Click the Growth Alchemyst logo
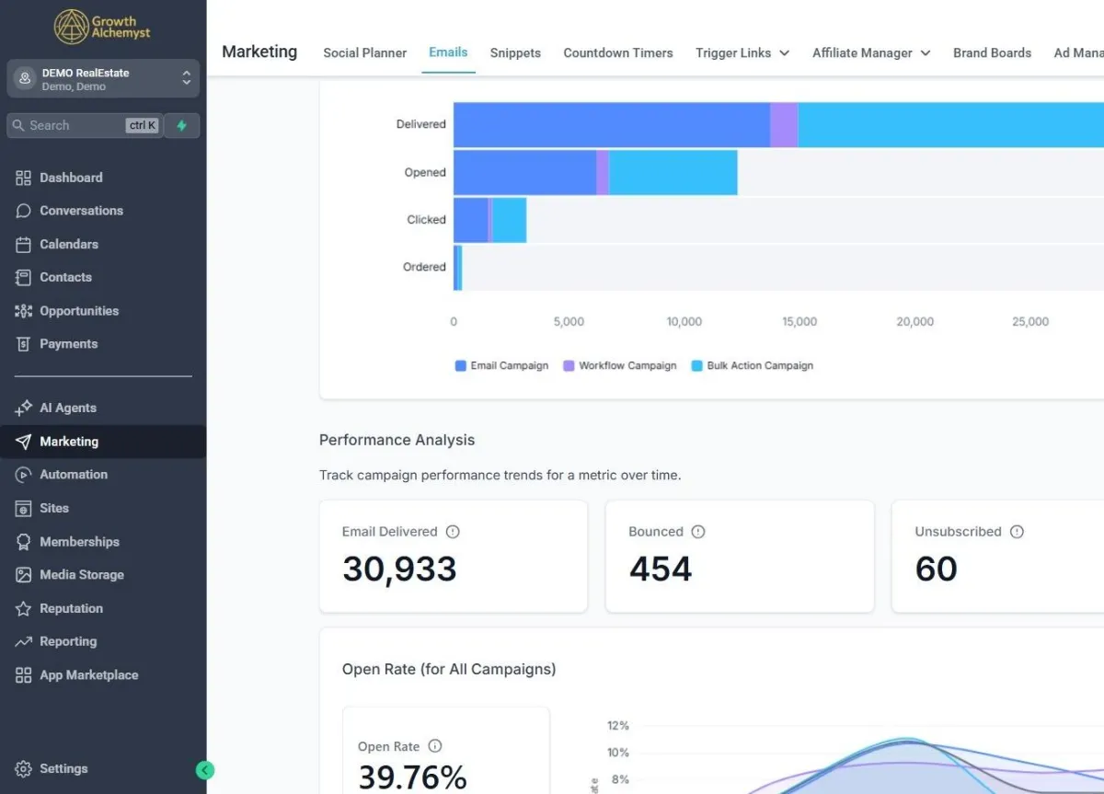The height and width of the screenshot is (794, 1104). pyautogui.click(x=102, y=27)
